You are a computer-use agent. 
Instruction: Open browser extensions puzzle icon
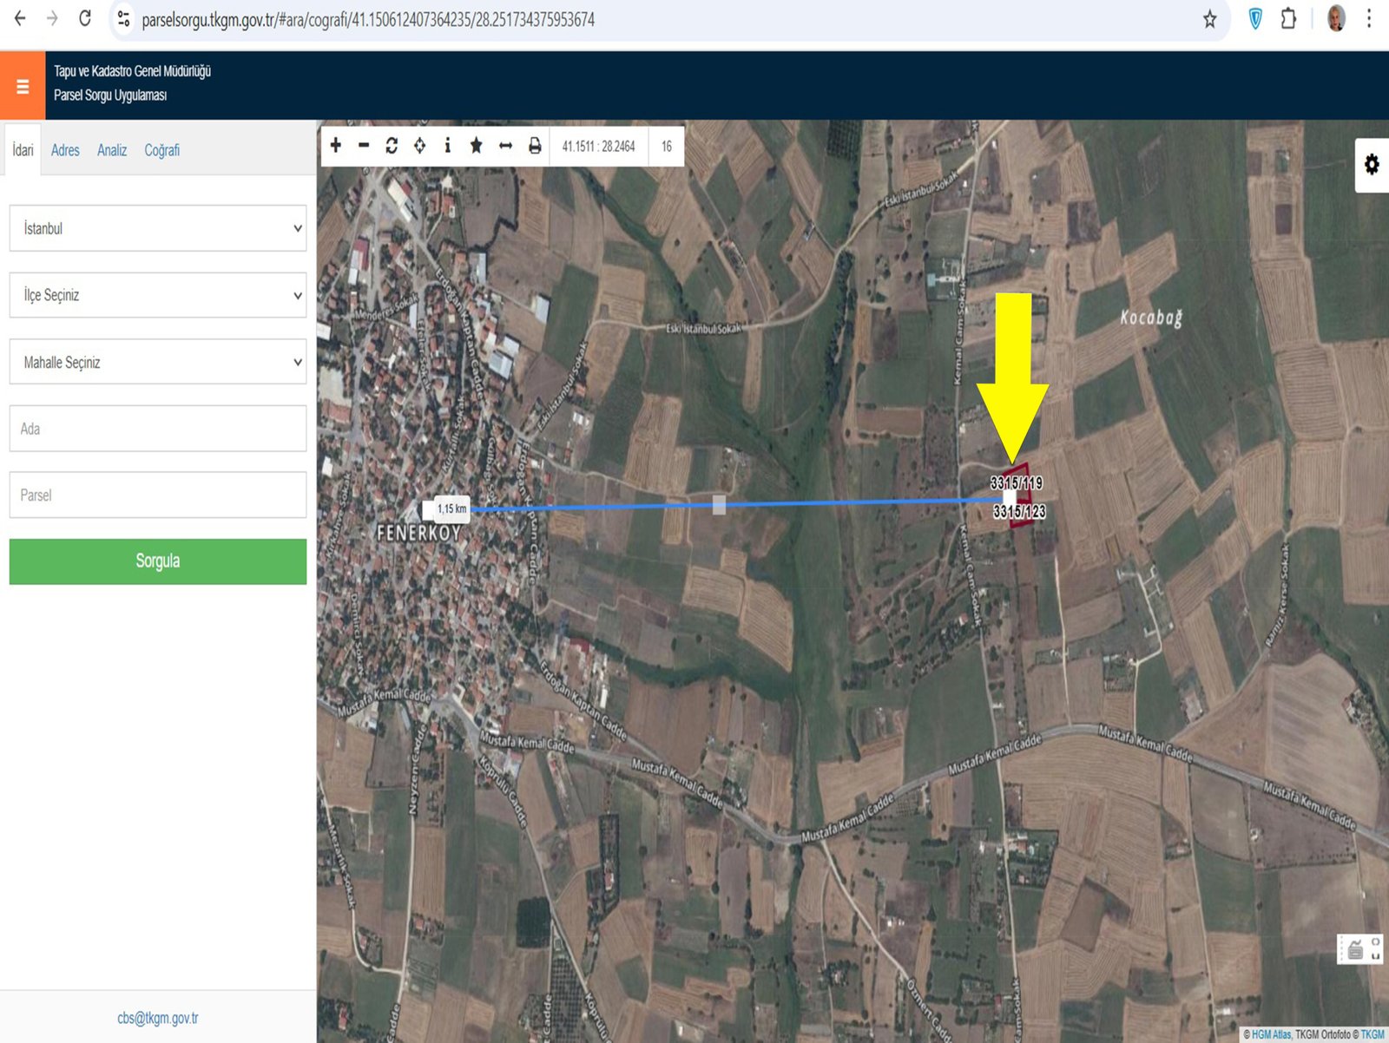pos(1288,19)
